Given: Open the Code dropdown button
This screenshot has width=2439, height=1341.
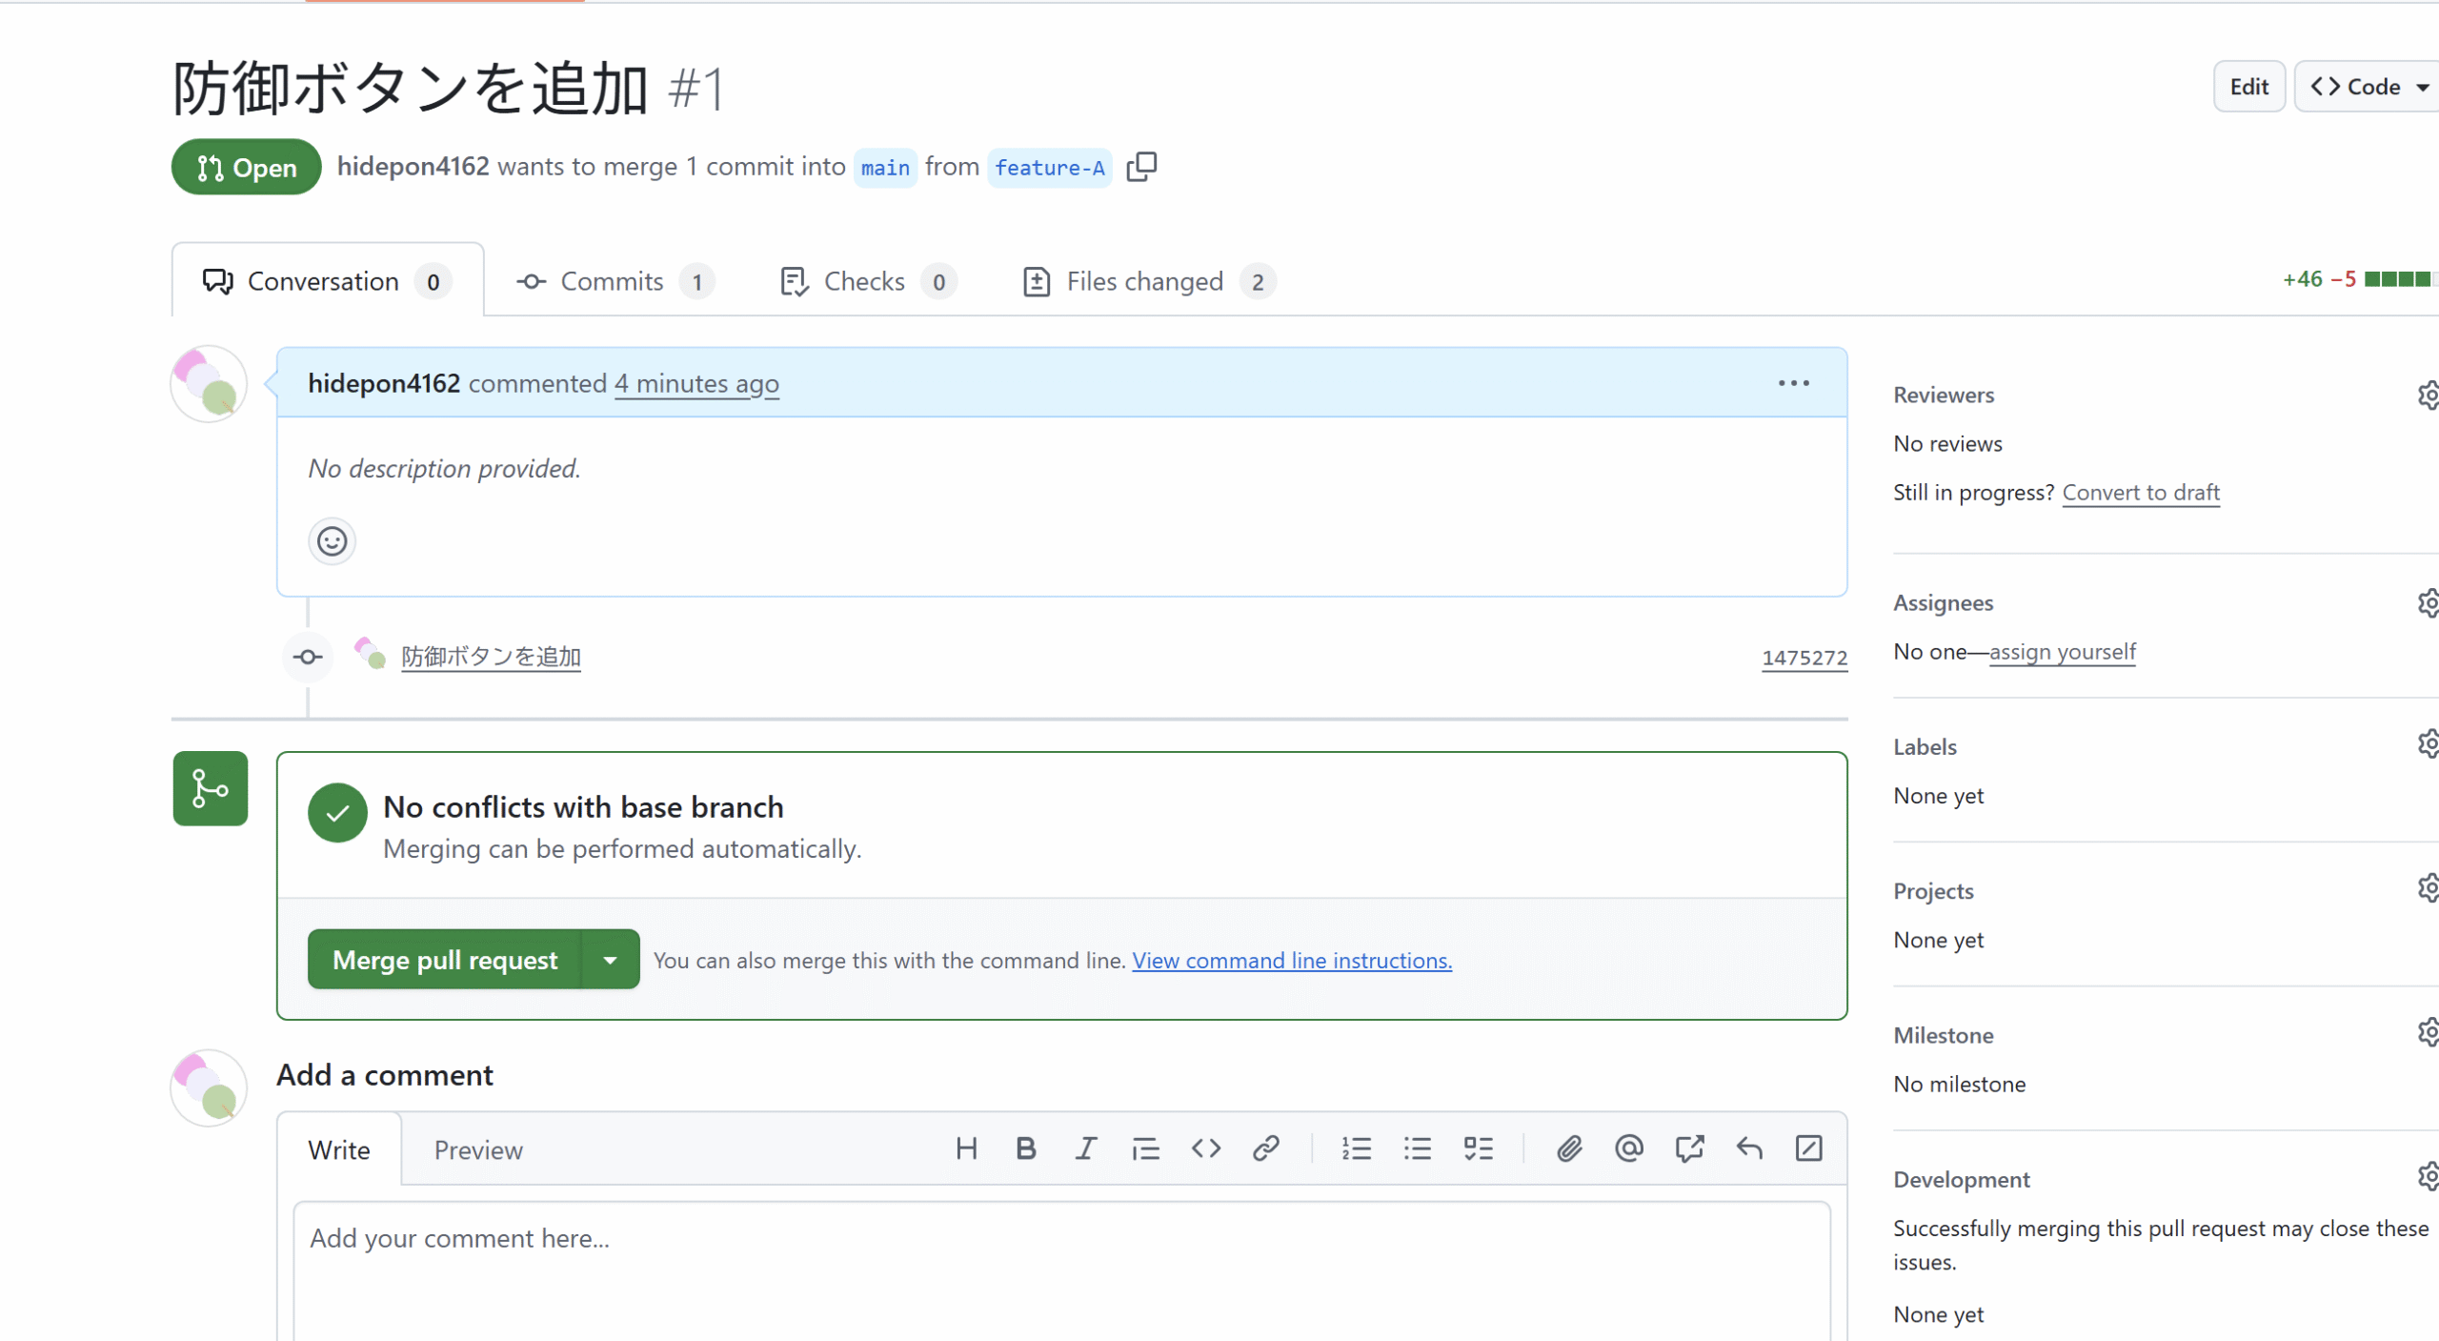Looking at the screenshot, I should point(2369,87).
